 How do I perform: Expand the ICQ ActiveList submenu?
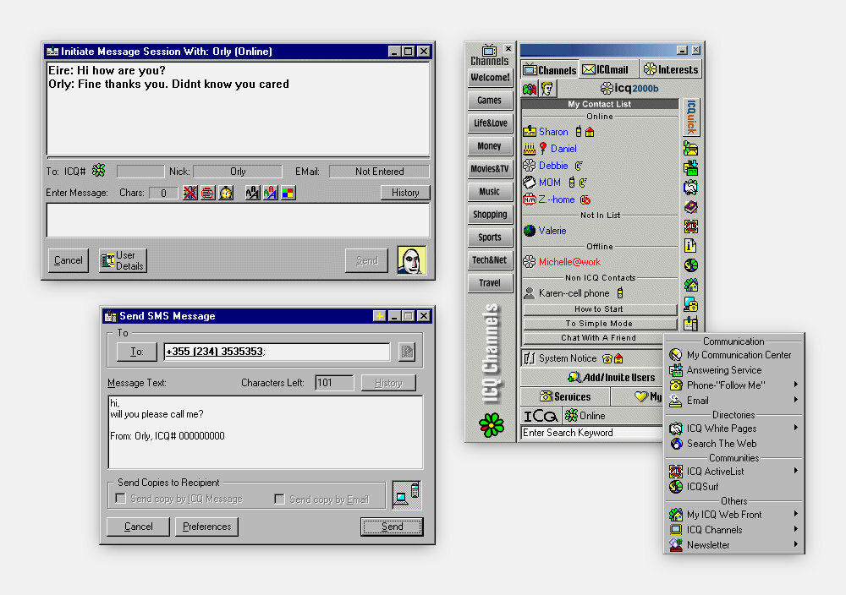pyautogui.click(x=796, y=471)
